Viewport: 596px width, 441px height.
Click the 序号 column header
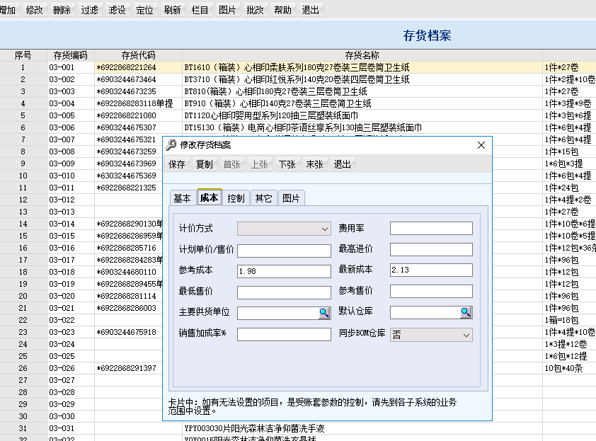tap(23, 55)
